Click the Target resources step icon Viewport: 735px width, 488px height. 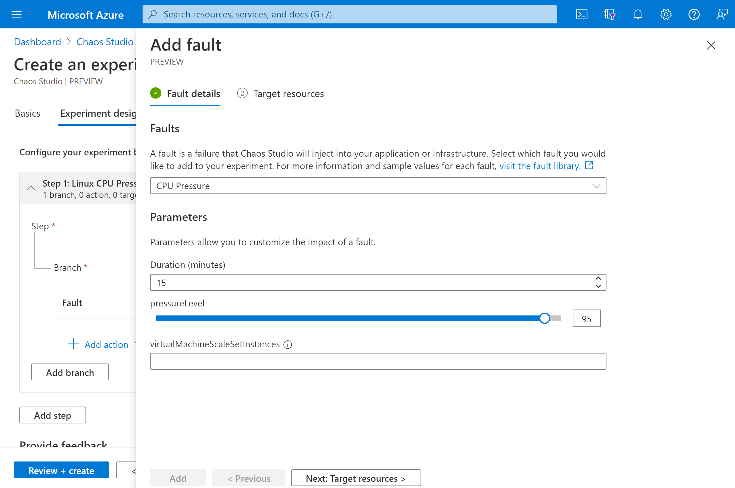[242, 93]
